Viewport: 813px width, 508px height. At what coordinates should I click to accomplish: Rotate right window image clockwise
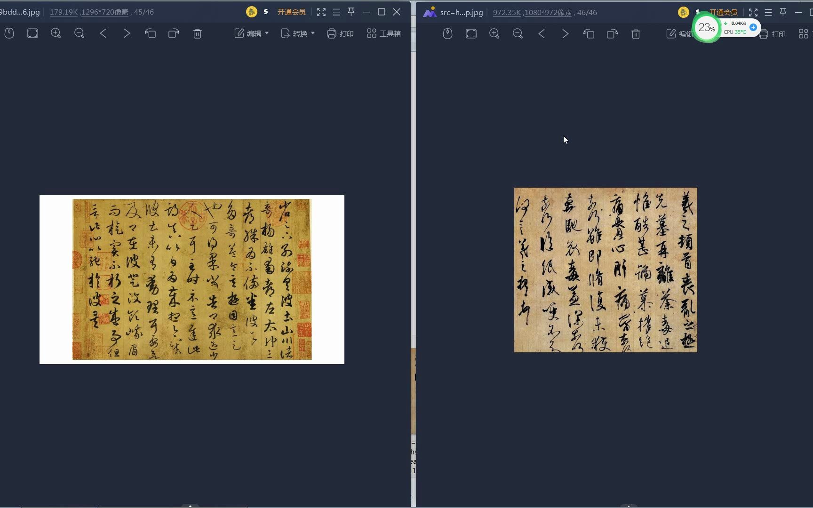pos(612,34)
